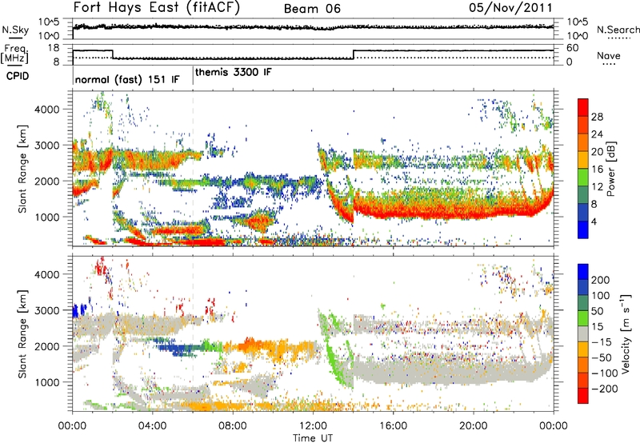This screenshot has height=443, width=640.
Task: Select the Beam 06 label
Action: click(312, 9)
